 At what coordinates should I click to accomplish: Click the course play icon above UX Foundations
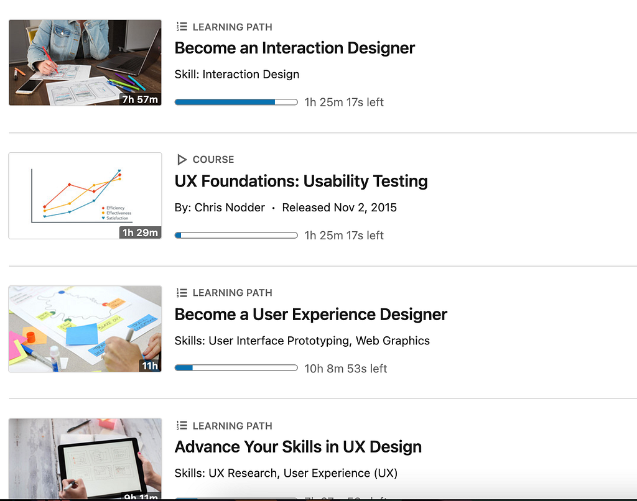point(182,160)
